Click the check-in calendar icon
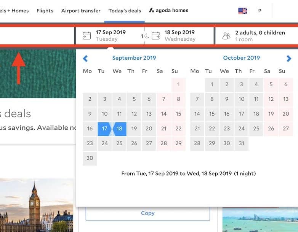This screenshot has height=232, width=298. (87, 36)
